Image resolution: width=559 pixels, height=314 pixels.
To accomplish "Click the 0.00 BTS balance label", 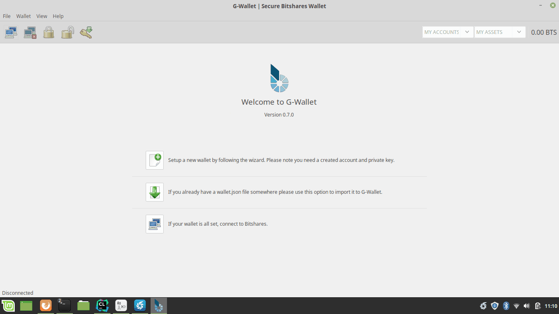I will tap(544, 32).
